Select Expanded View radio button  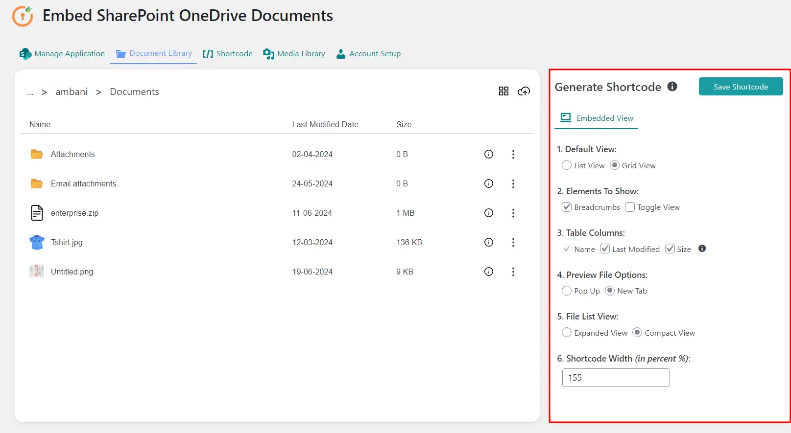click(x=567, y=333)
